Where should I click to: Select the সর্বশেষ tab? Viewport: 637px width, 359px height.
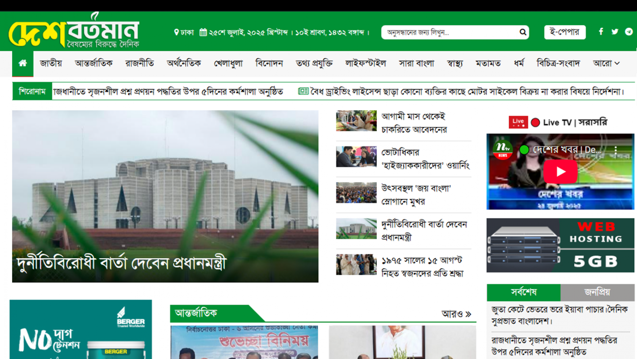pos(523,292)
